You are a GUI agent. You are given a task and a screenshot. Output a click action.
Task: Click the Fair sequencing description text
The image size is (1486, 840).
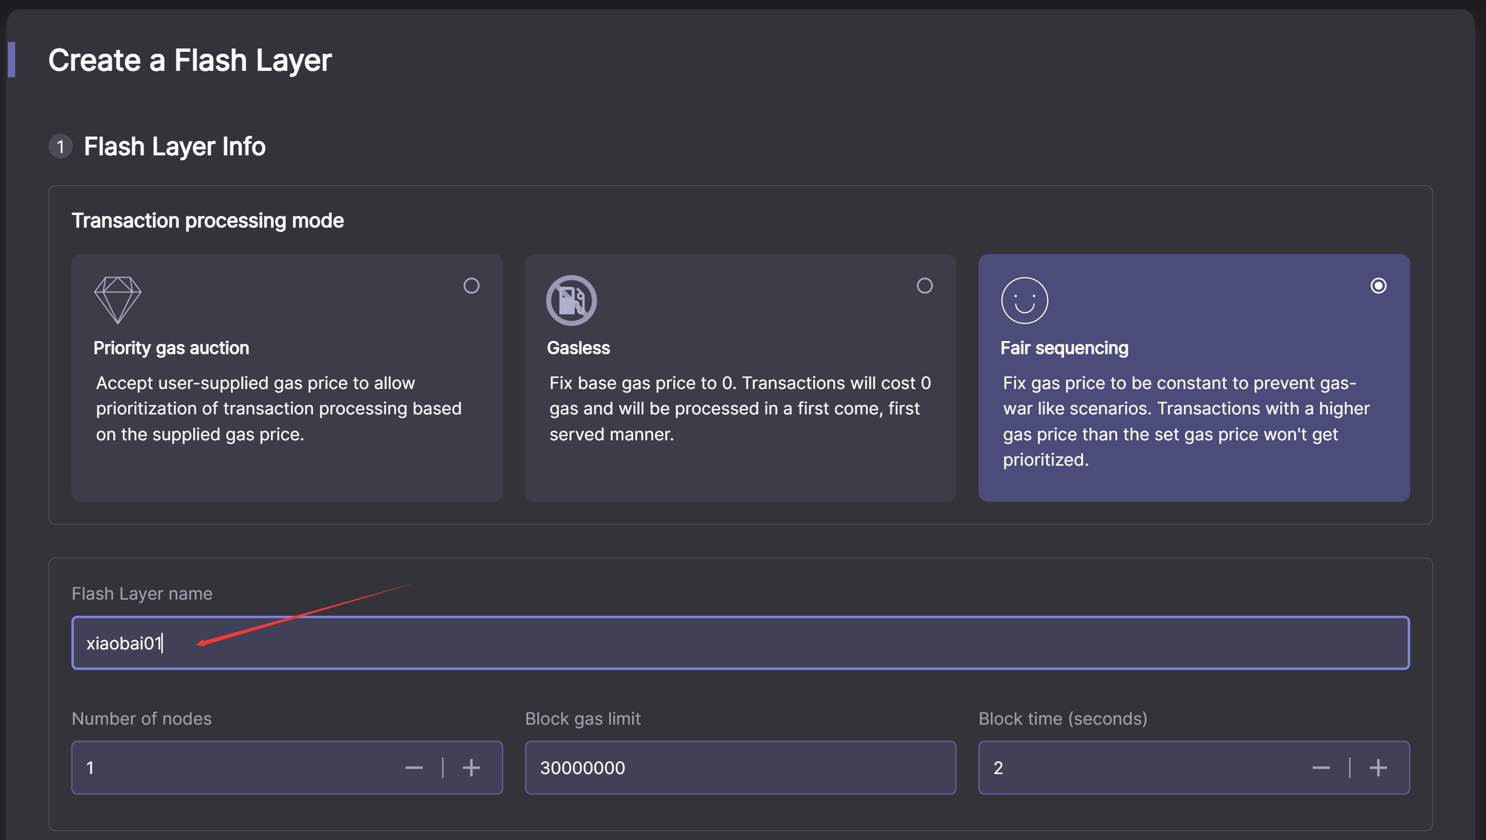point(1186,421)
